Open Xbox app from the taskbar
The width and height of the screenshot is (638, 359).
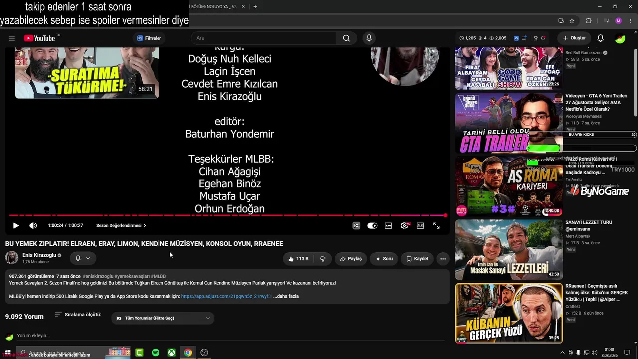pos(171,353)
